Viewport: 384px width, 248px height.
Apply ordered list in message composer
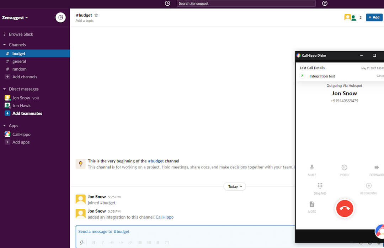tap(140, 242)
